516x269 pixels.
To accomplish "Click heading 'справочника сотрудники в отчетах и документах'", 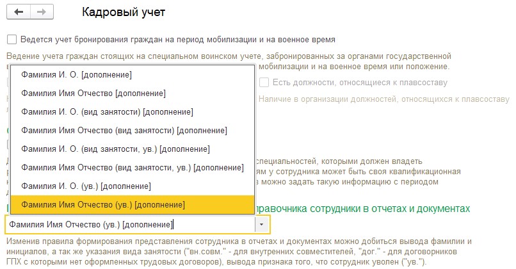I will coord(362,209).
